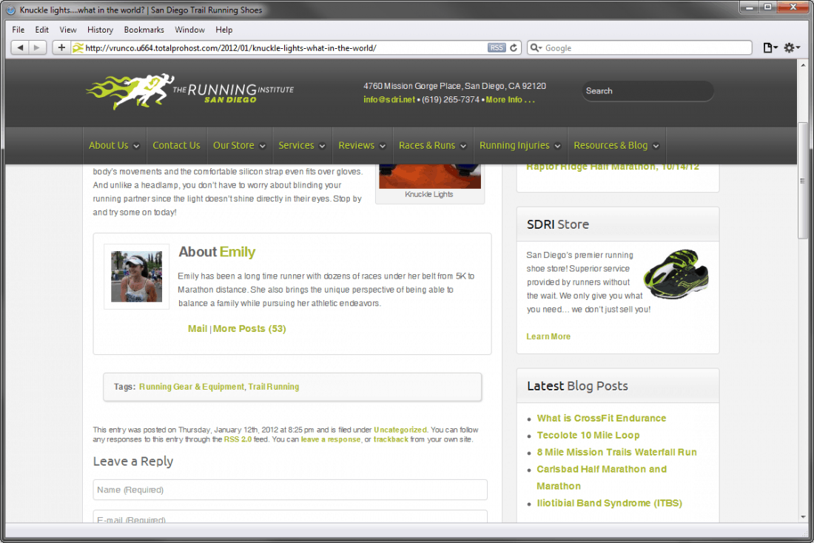Open the page menu icon in toolbar
814x543 pixels.
(770, 47)
